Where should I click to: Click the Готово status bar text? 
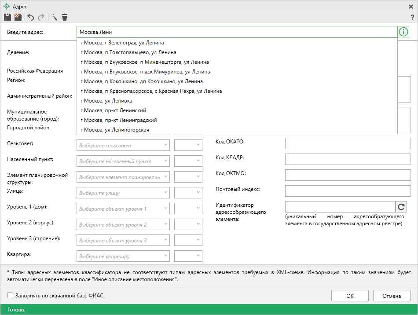tap(16, 310)
